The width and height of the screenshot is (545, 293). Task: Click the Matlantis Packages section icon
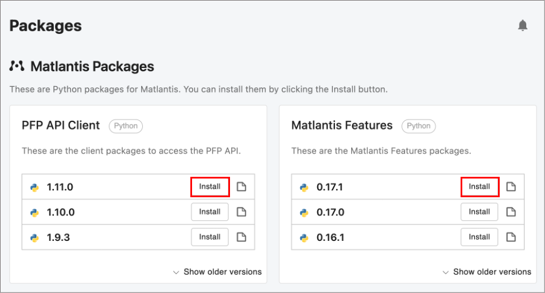17,66
